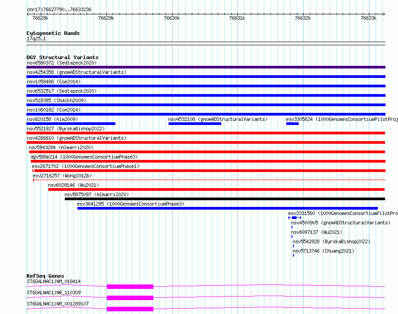The image size is (398, 314).
Task: Open nsv5943284 (Almarri2020) variant label
Action: point(61,147)
